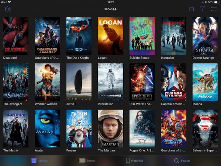Switch to the Watchlist tab

pos(137,160)
